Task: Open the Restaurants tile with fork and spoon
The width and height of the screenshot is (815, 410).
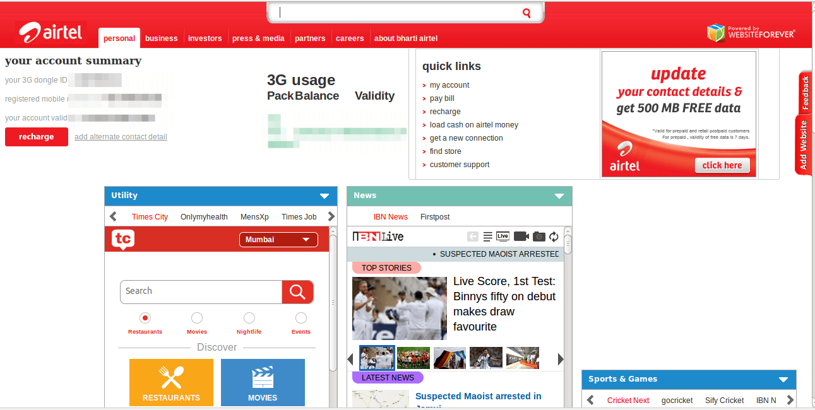Action: [171, 382]
